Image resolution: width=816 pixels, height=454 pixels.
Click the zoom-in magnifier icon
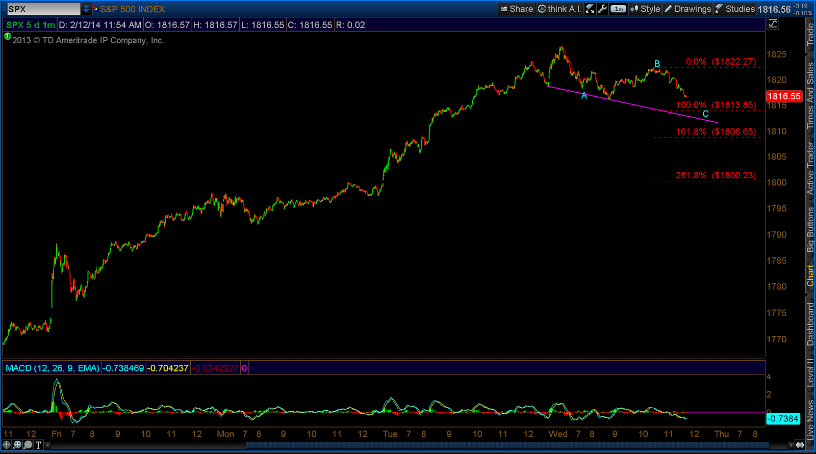point(17,445)
